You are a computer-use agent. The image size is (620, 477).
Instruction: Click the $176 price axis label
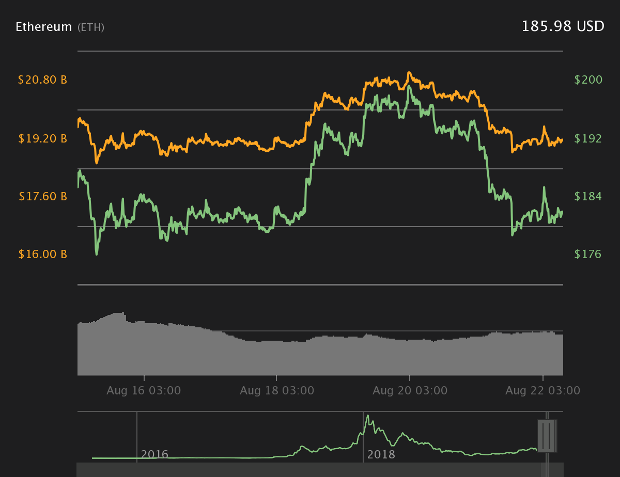pyautogui.click(x=588, y=254)
